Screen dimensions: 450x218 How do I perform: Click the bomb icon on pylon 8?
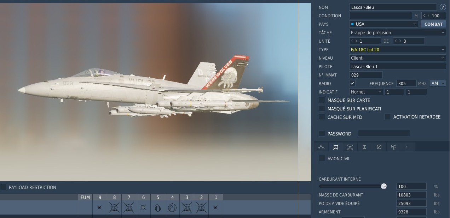tap(114, 207)
